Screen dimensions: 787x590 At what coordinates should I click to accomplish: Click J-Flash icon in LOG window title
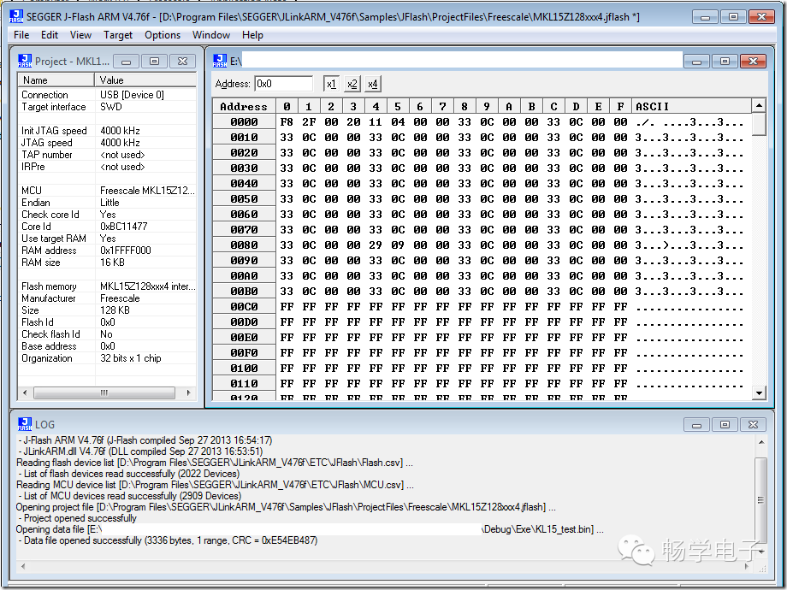[x=25, y=424]
